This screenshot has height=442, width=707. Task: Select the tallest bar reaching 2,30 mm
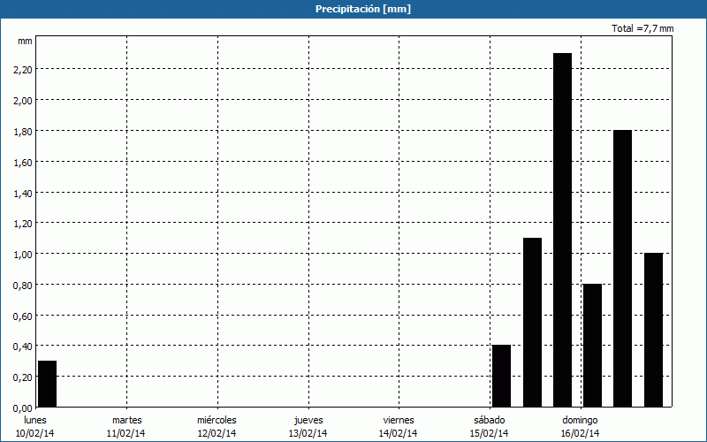tap(563, 230)
